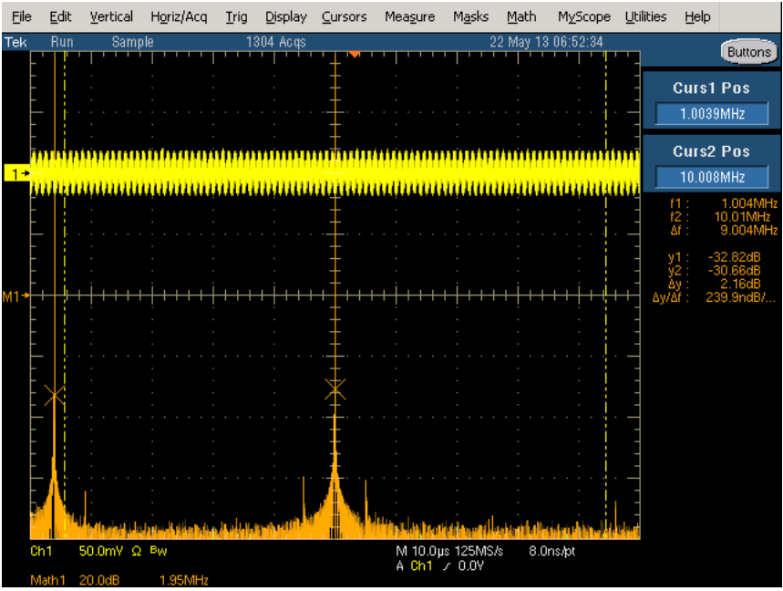Click cursor 1 X marker on first peak

[55, 395]
